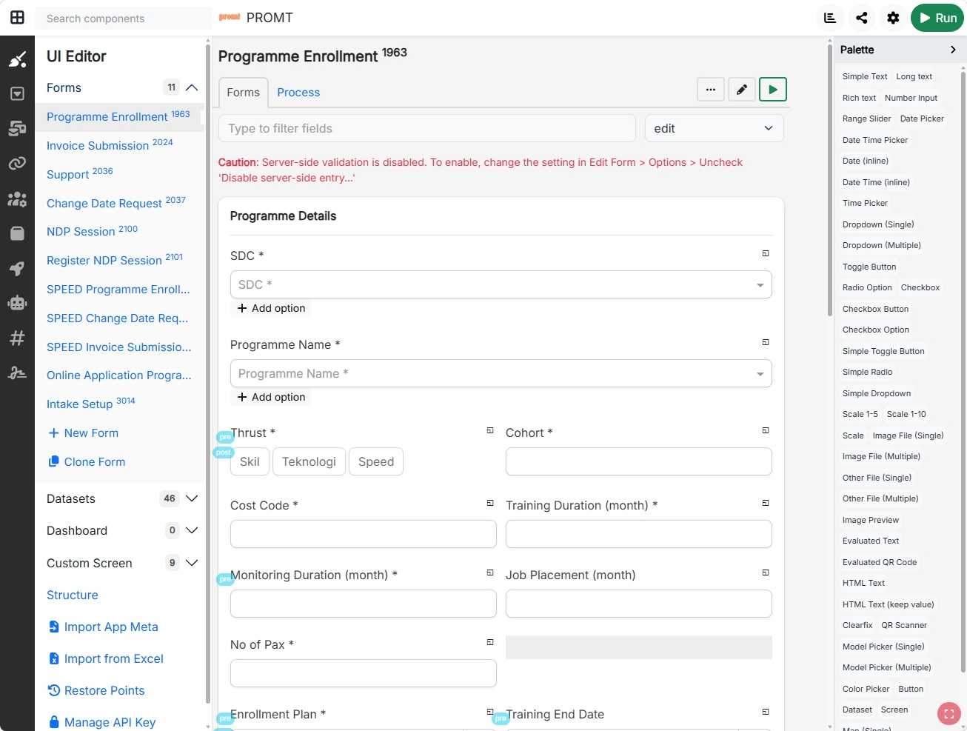
Task: Open field options icon for Cohort
Action: (x=766, y=430)
